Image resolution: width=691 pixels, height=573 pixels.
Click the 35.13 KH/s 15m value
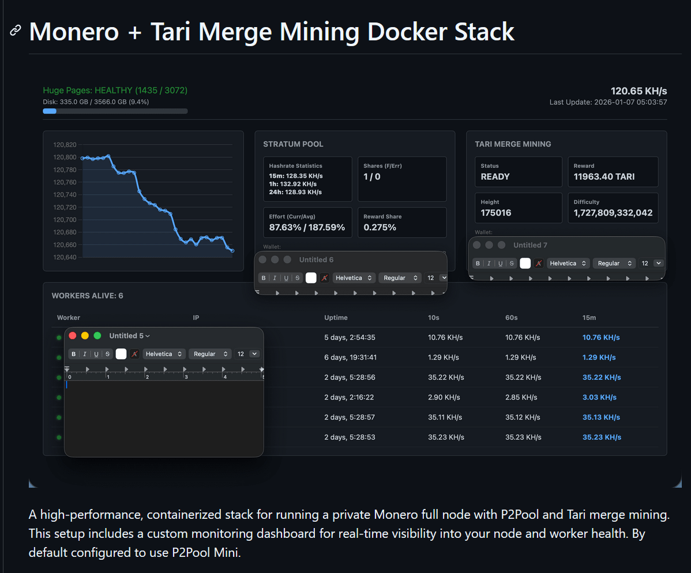pyautogui.click(x=601, y=417)
